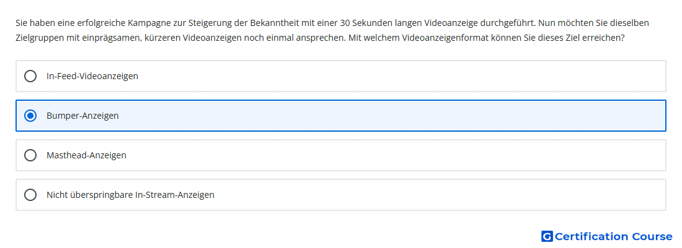Click the Nicht überspringbare In-Stream-Anzeigen label

coord(130,195)
